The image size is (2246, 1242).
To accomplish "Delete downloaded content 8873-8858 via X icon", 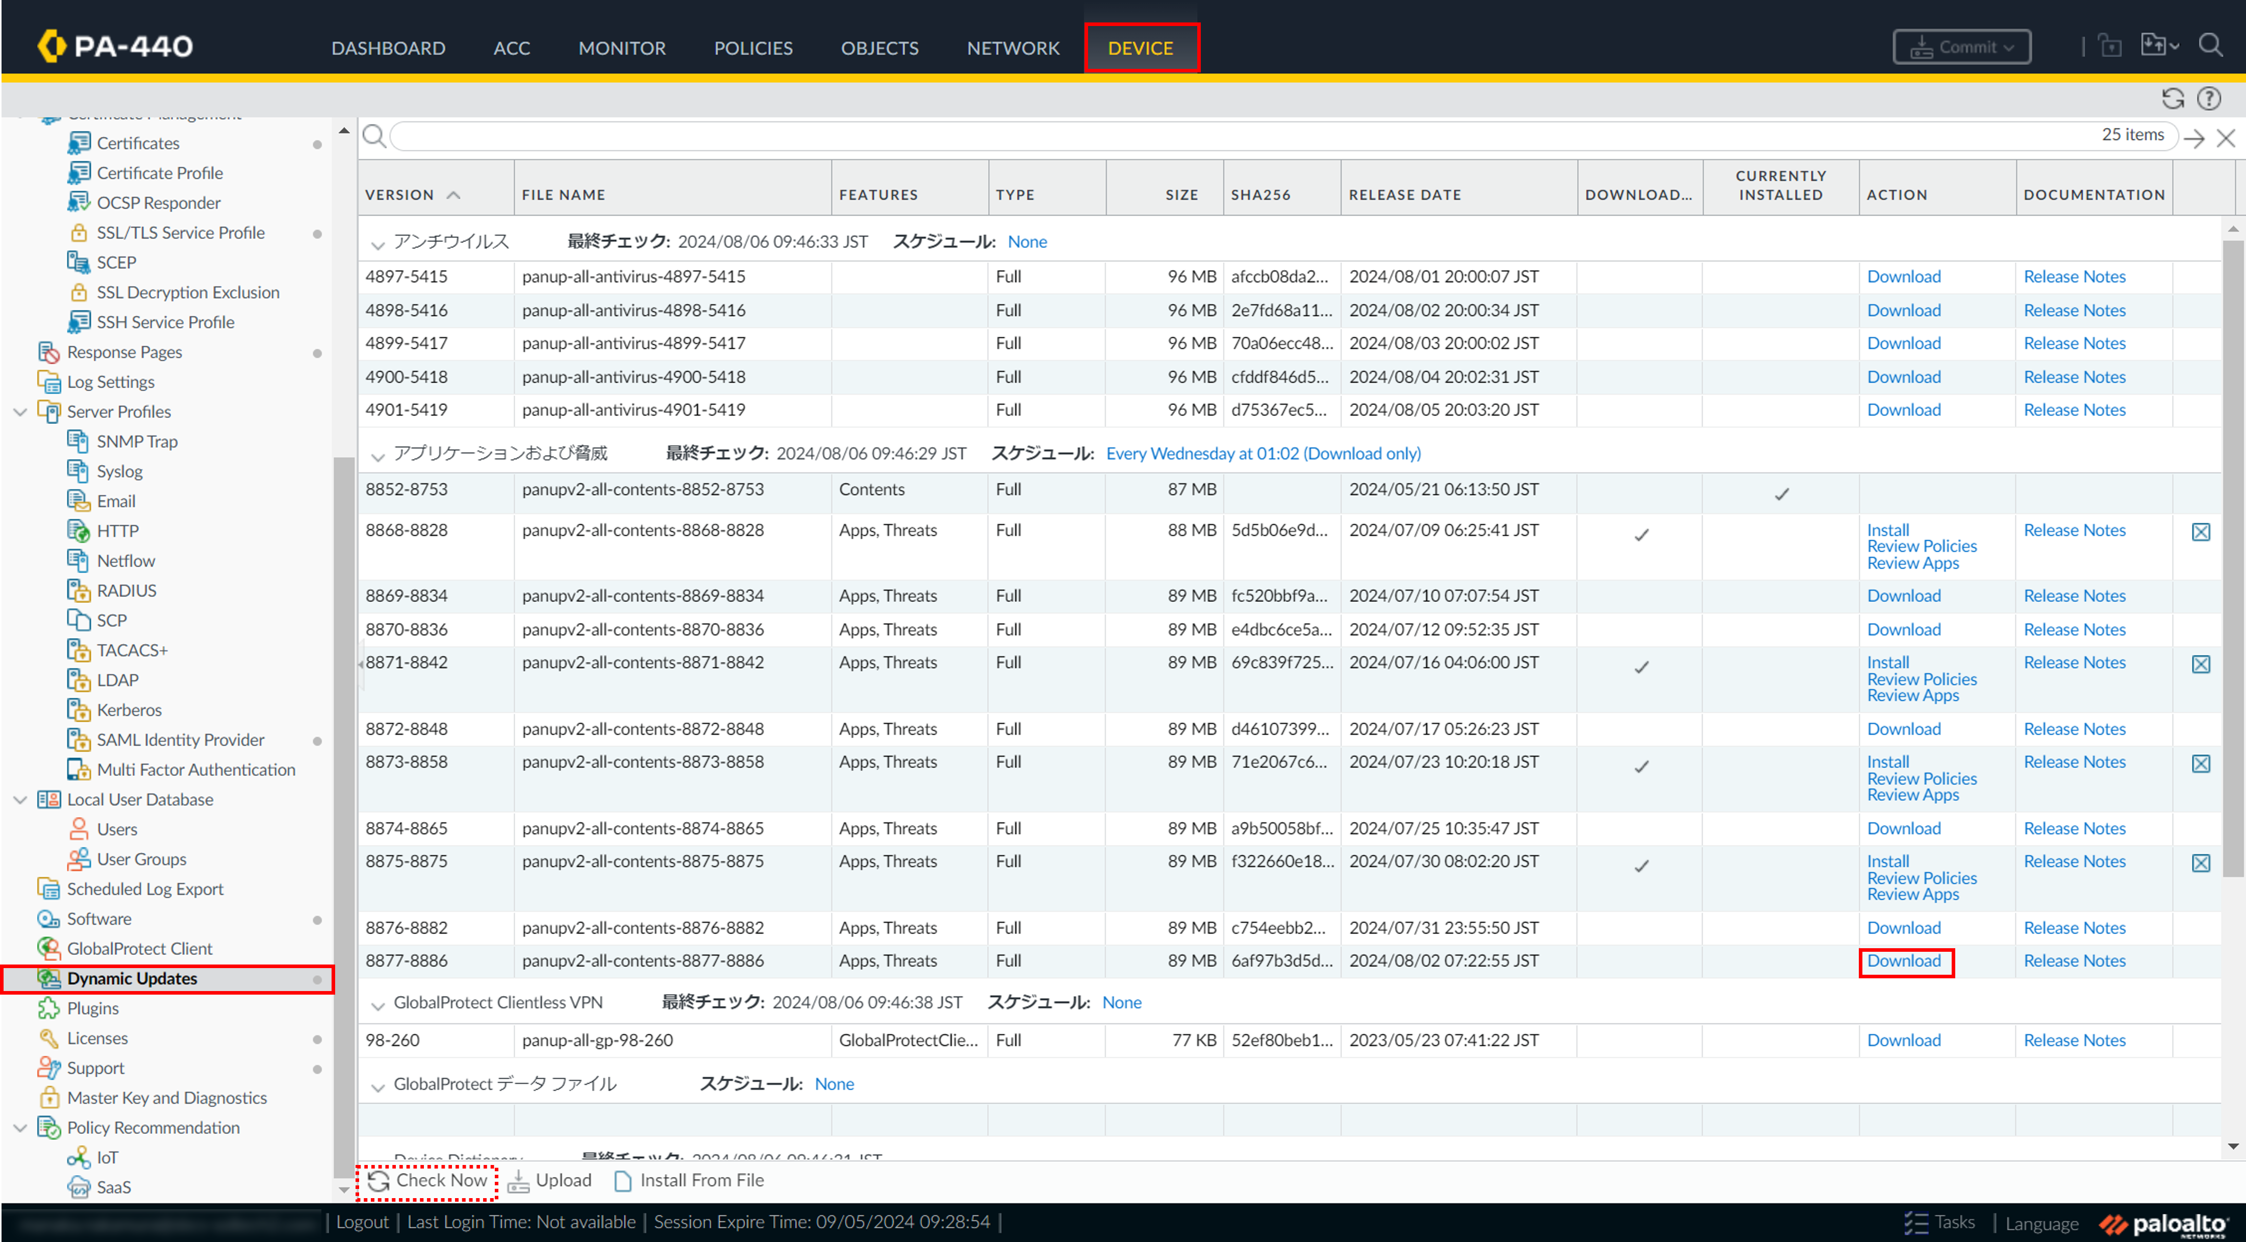I will (2200, 764).
